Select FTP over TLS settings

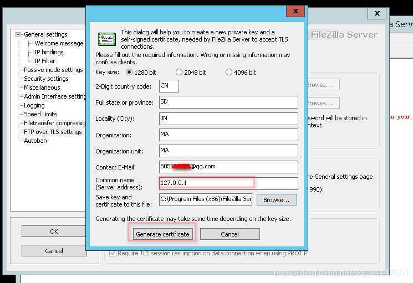53,132
